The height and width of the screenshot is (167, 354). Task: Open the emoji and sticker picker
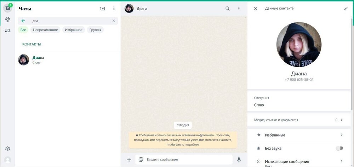(x=141, y=160)
